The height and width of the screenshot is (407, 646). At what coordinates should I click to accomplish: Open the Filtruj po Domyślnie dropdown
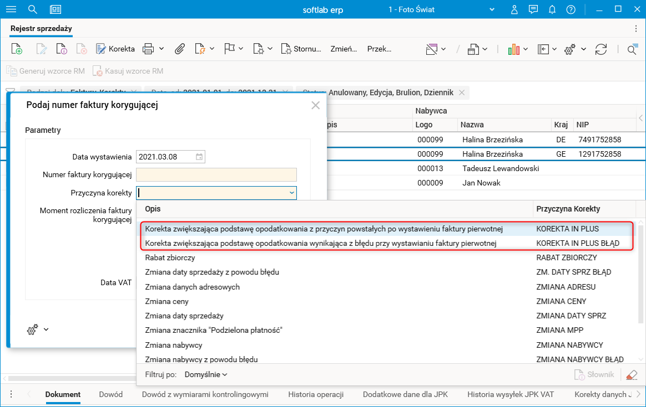(206, 375)
